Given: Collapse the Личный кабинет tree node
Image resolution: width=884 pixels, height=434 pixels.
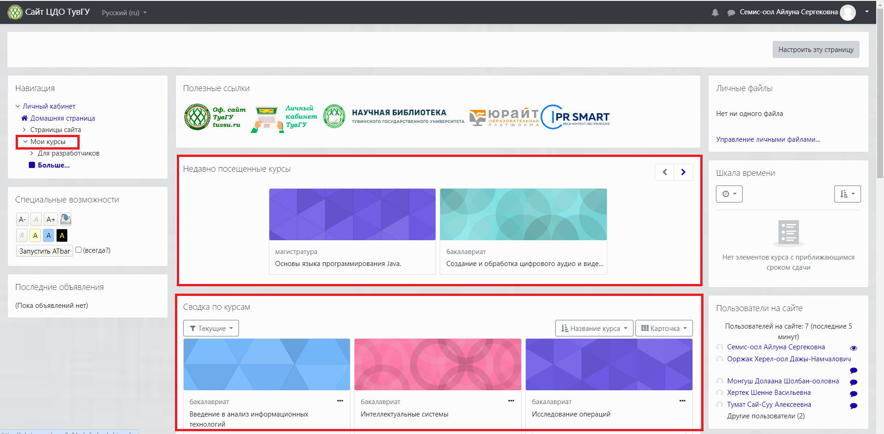Looking at the screenshot, I should click(x=17, y=106).
